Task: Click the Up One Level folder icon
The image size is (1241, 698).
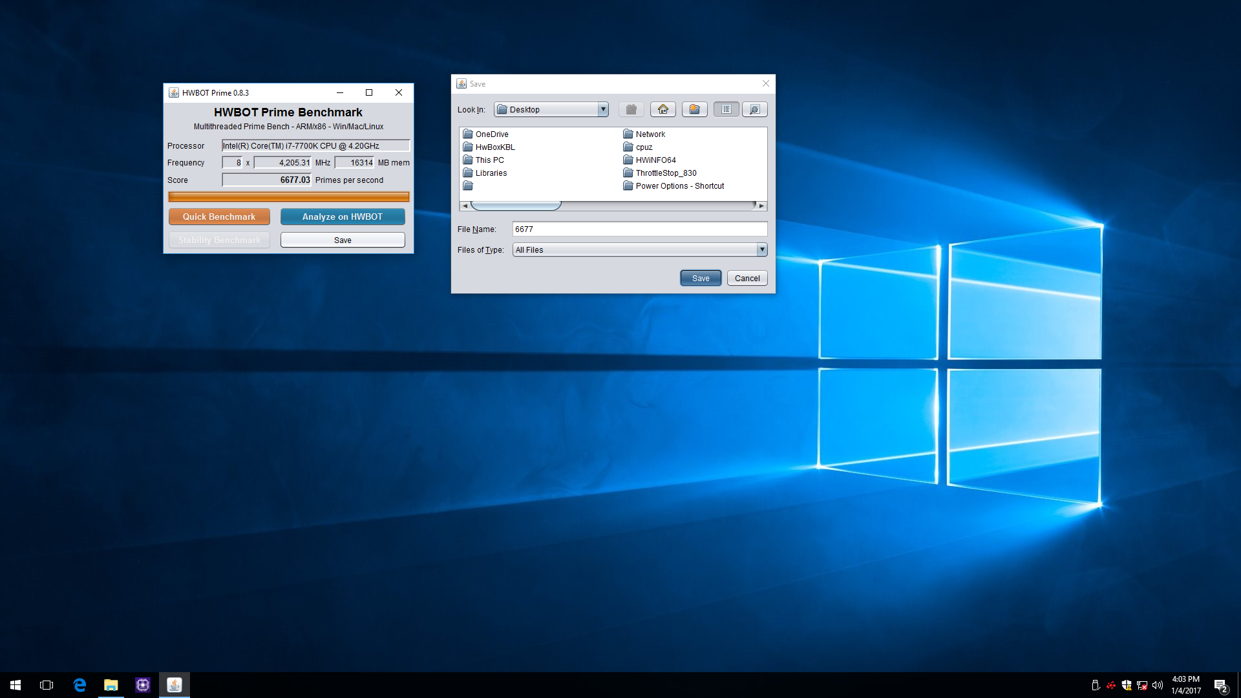Action: (x=631, y=109)
